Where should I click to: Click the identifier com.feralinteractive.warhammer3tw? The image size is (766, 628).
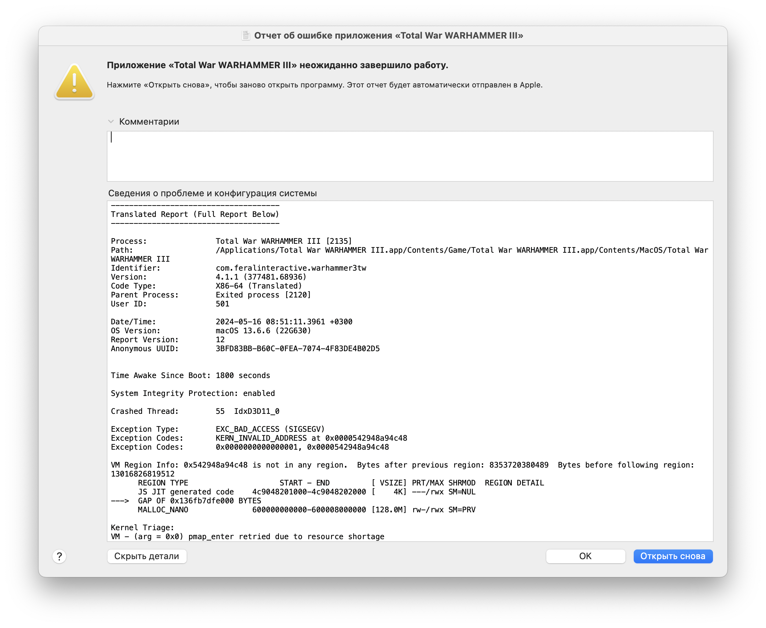coord(291,268)
